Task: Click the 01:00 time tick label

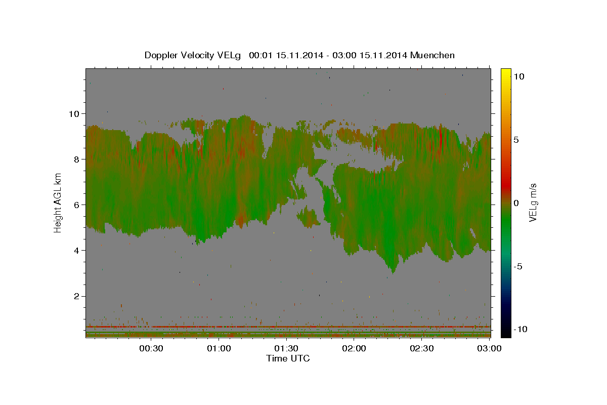Action: pyautogui.click(x=219, y=348)
